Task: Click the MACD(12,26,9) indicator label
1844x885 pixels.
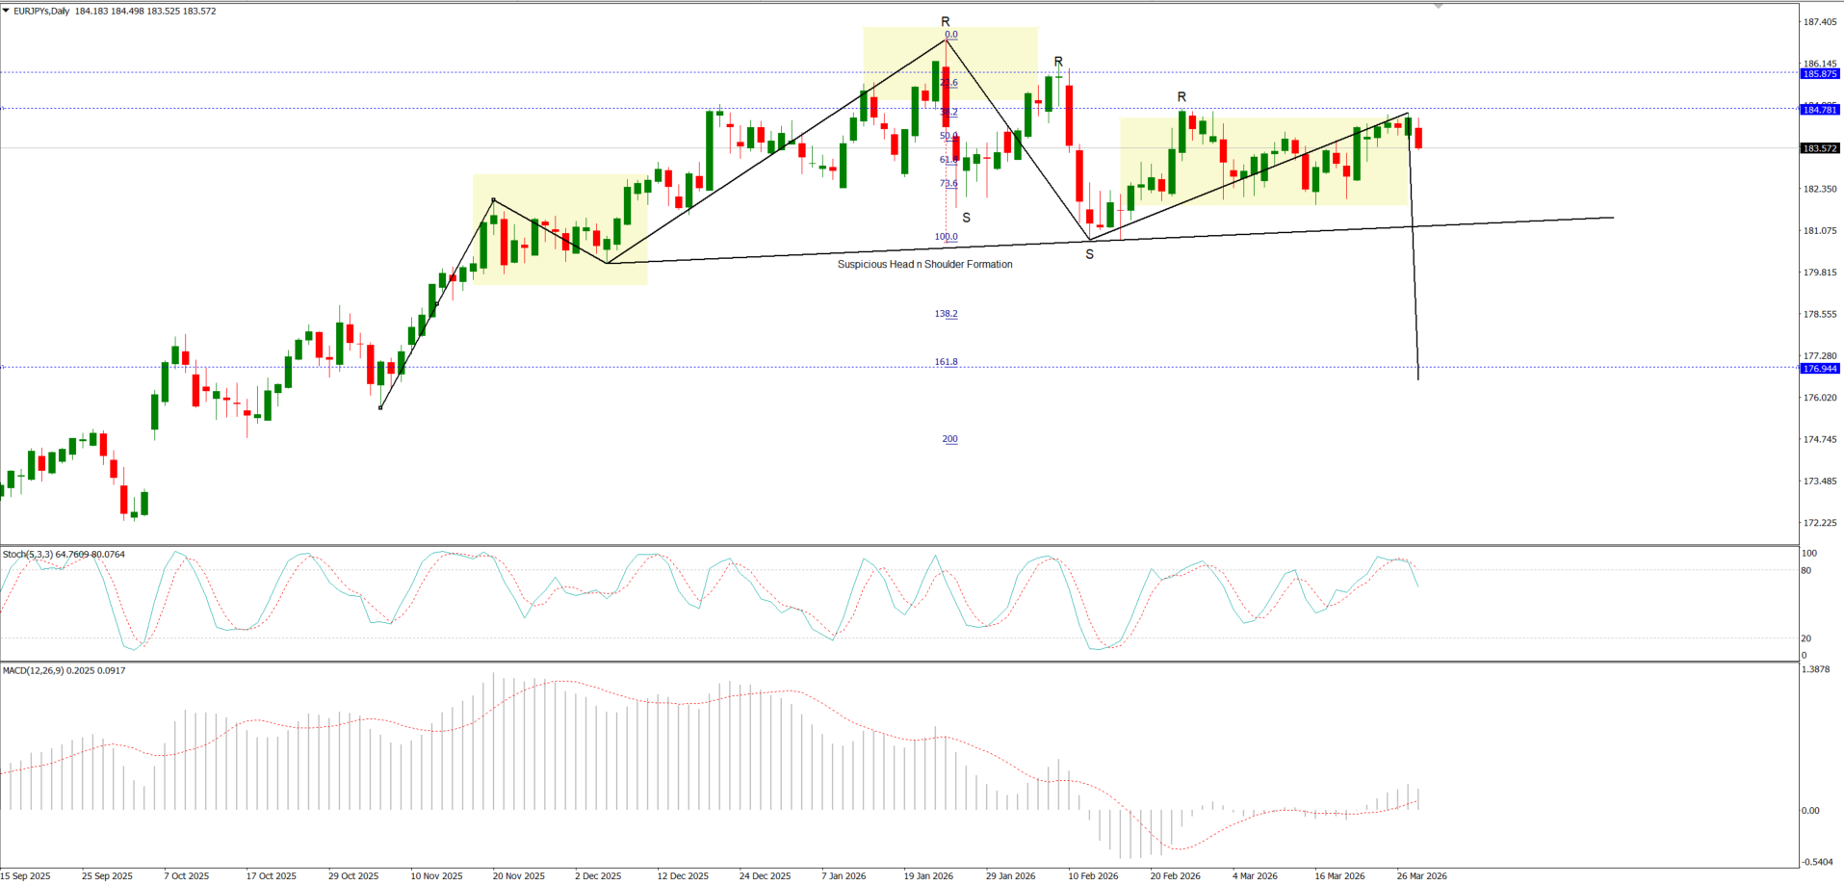Action: 64,670
